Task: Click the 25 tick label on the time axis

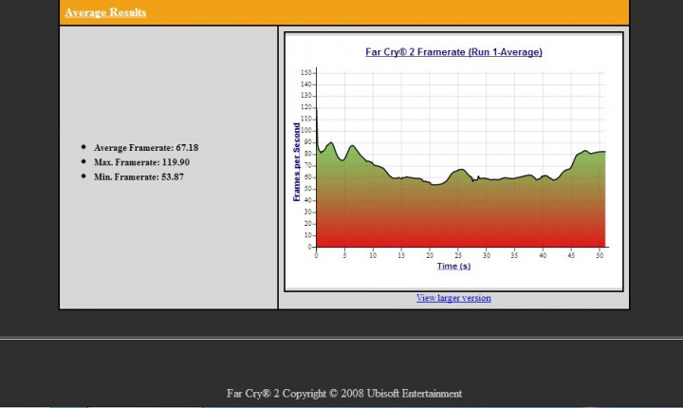Action: 458,255
